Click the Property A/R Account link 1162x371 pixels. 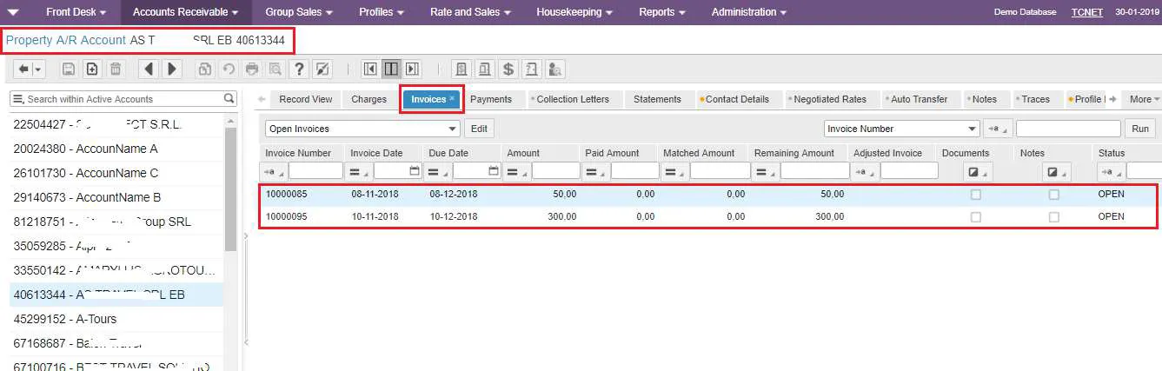(66, 40)
